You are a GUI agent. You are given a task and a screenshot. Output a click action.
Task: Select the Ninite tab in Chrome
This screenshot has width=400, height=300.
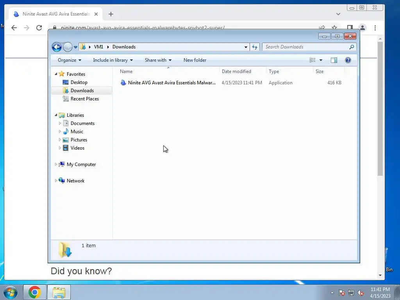(x=55, y=14)
